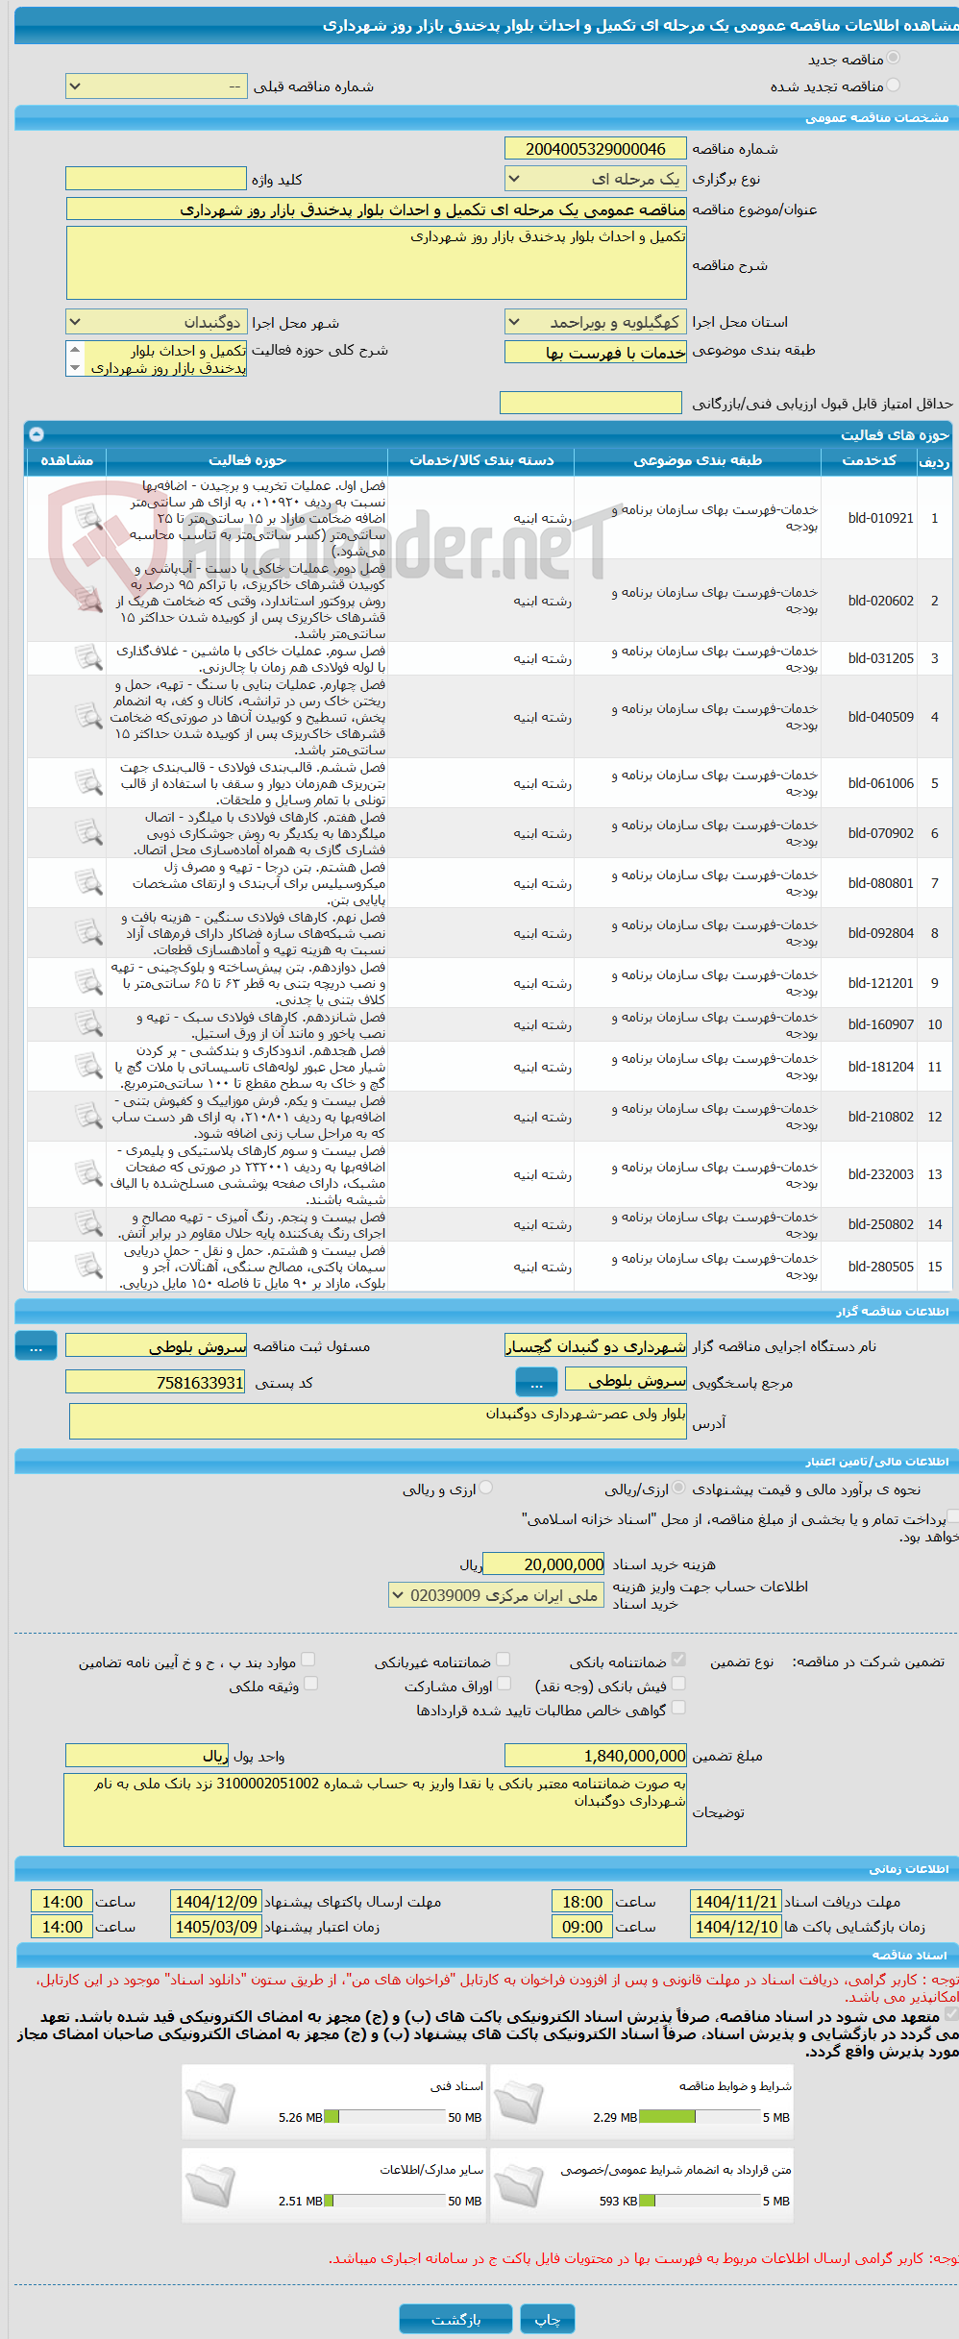Screen dimensions: 959x2339
Task: Open نوع برگزاری dropdown
Action: click(595, 179)
